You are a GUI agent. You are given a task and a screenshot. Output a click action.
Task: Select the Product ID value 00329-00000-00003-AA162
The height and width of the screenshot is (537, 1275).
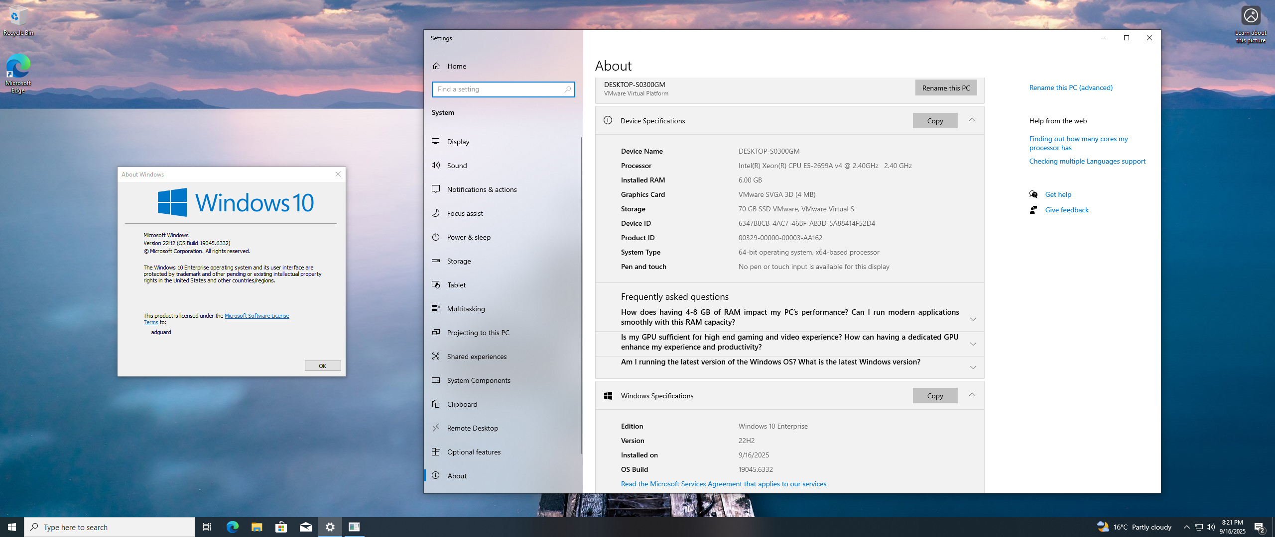(780, 238)
